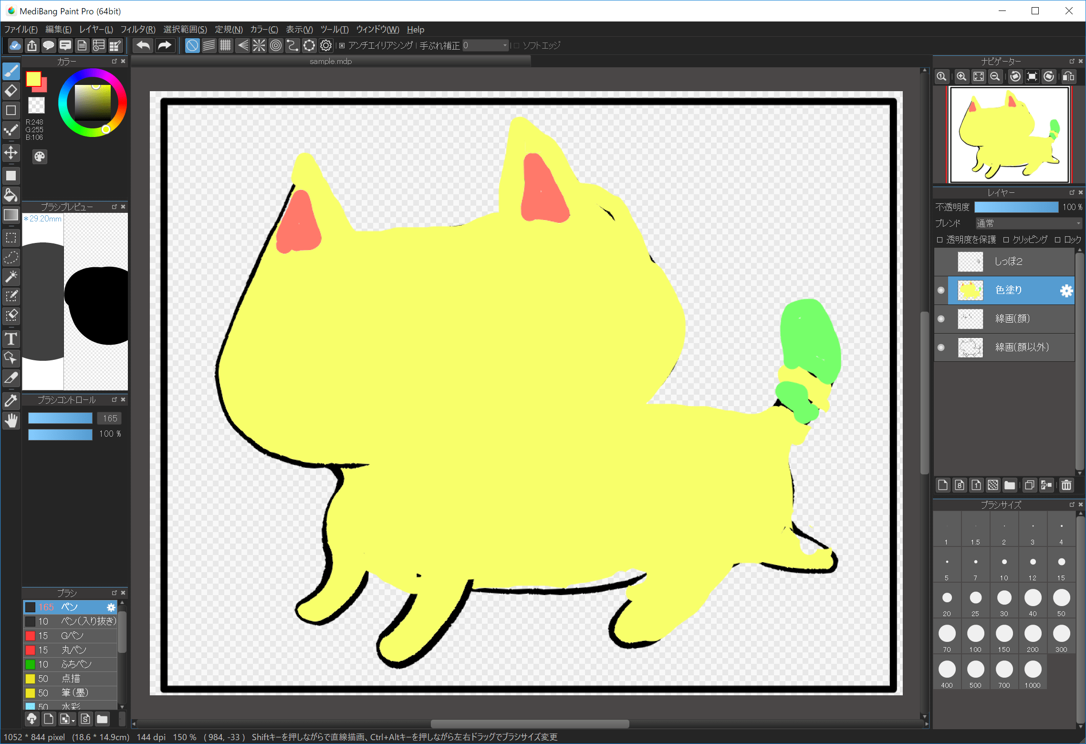The image size is (1086, 744).
Task: Select the Hand tool
Action: pos(11,420)
